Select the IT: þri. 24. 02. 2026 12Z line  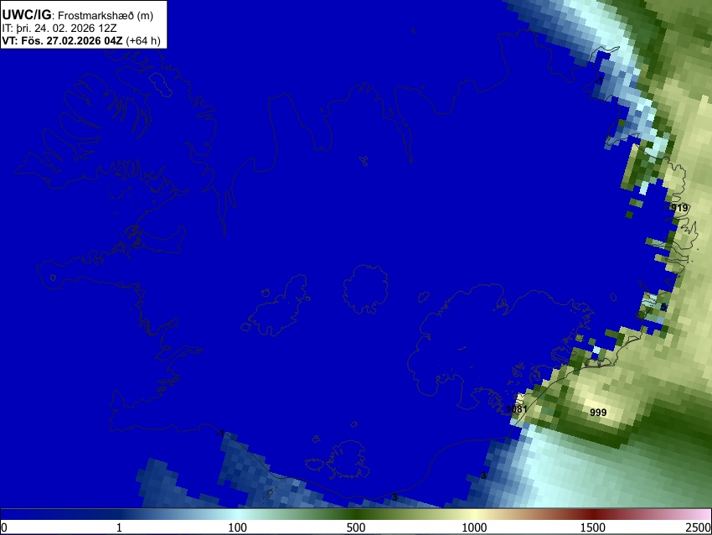pos(59,29)
